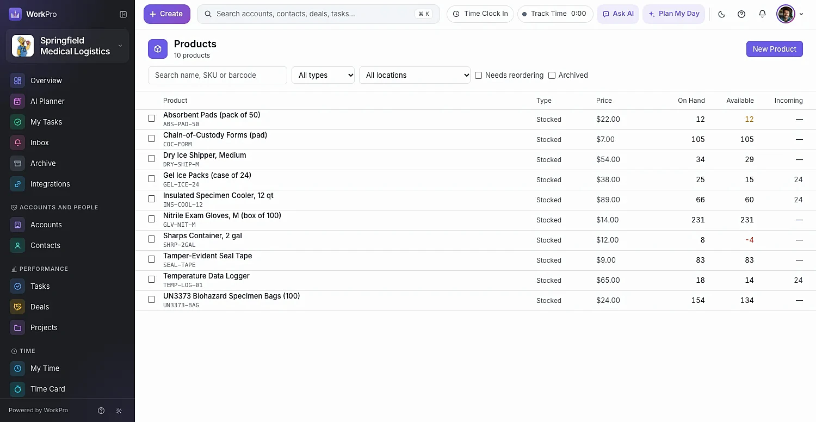
Task: Click the Create button
Action: point(167,14)
